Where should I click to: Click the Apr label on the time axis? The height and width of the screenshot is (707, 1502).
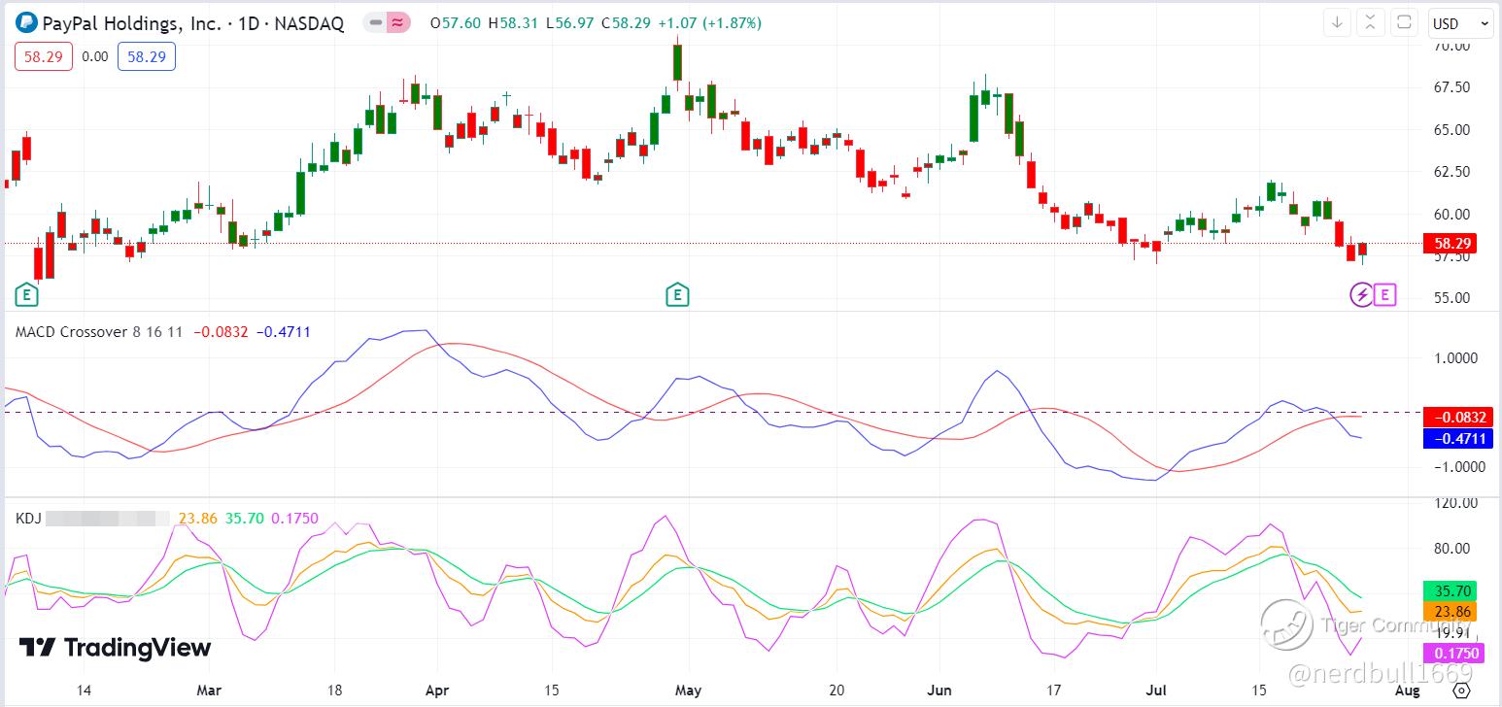(437, 691)
